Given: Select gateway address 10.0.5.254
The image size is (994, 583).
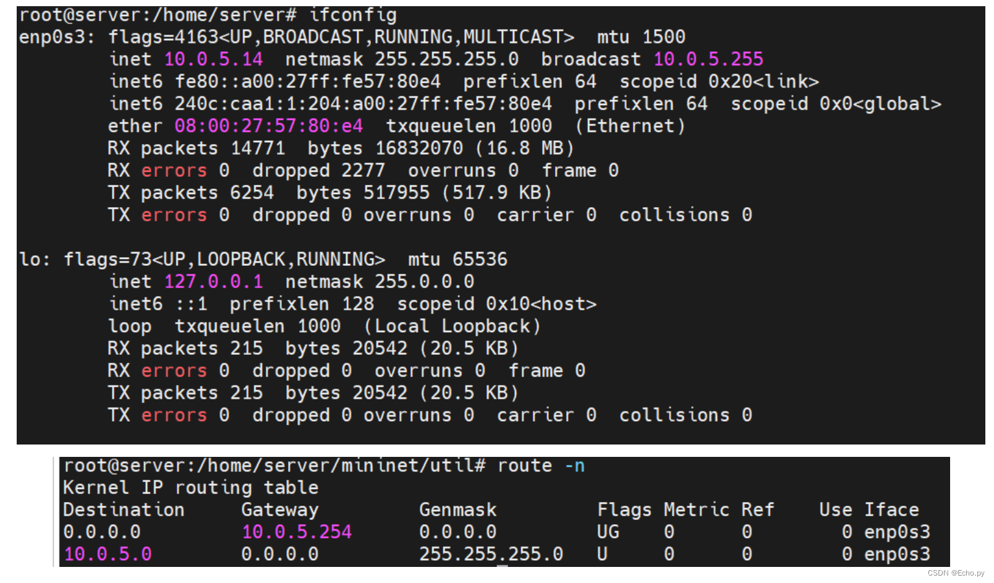Looking at the screenshot, I should click(297, 532).
